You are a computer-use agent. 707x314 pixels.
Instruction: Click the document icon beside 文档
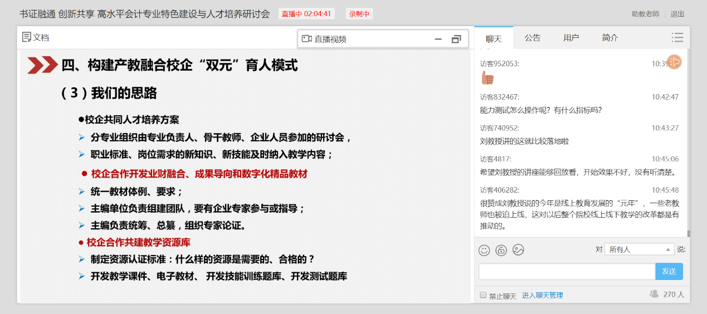point(26,37)
